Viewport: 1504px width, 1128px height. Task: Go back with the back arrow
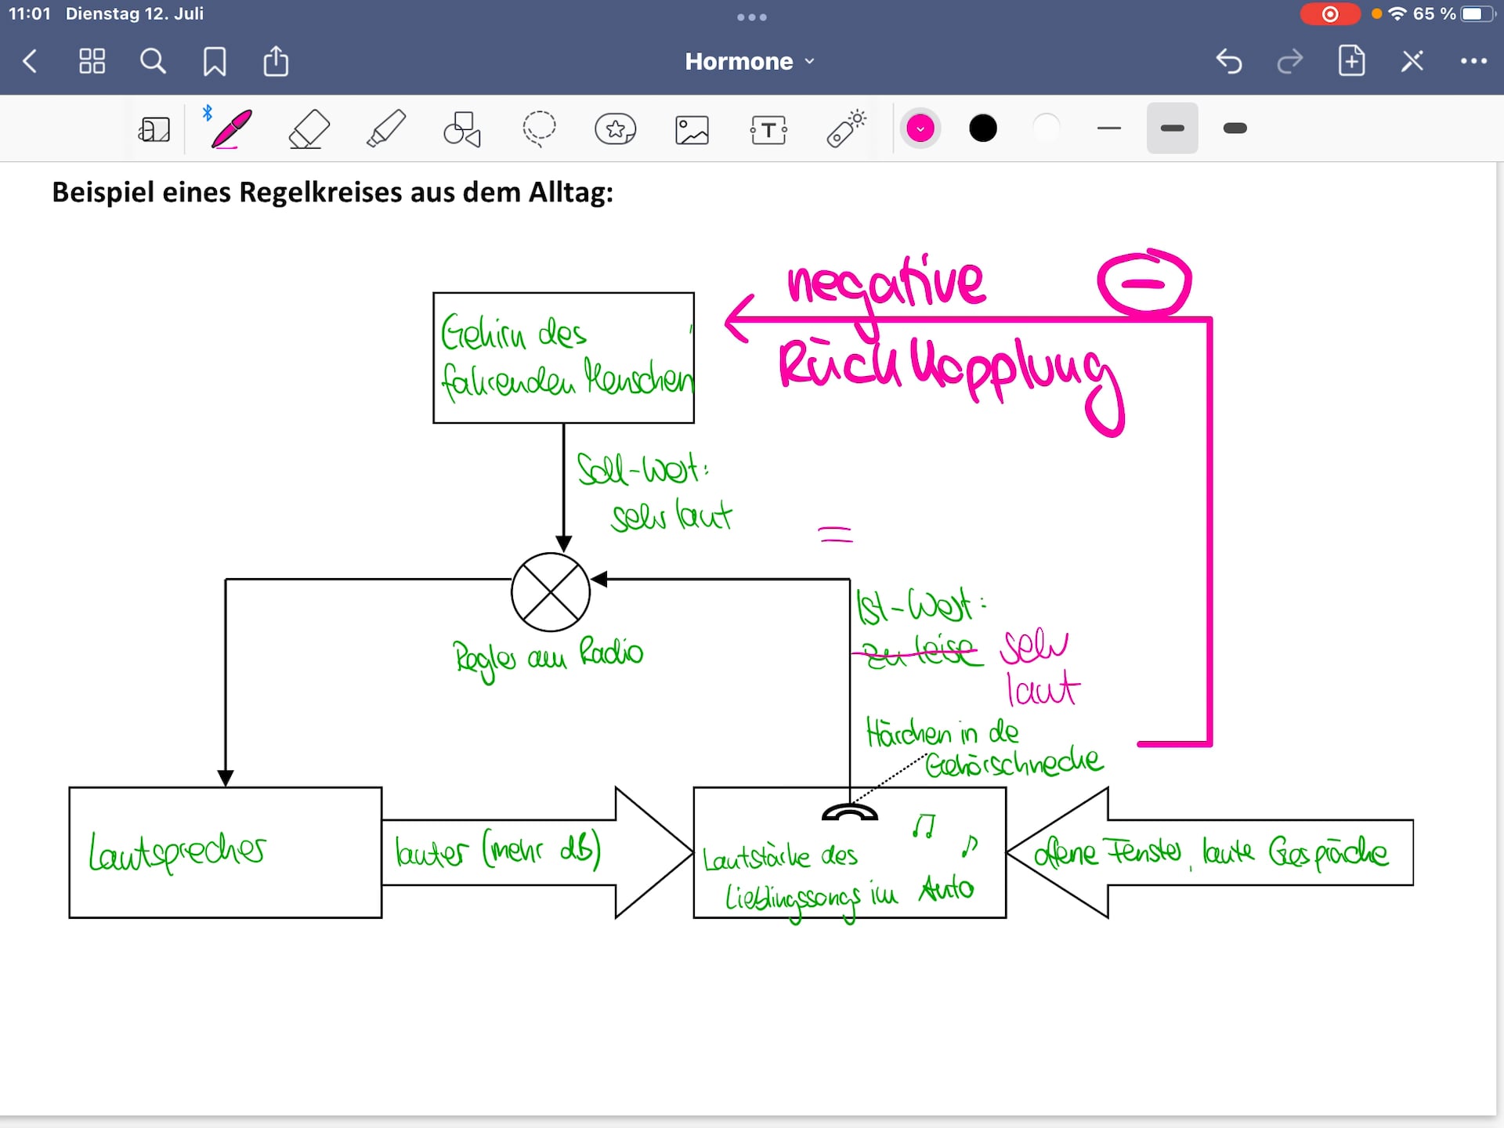(30, 61)
